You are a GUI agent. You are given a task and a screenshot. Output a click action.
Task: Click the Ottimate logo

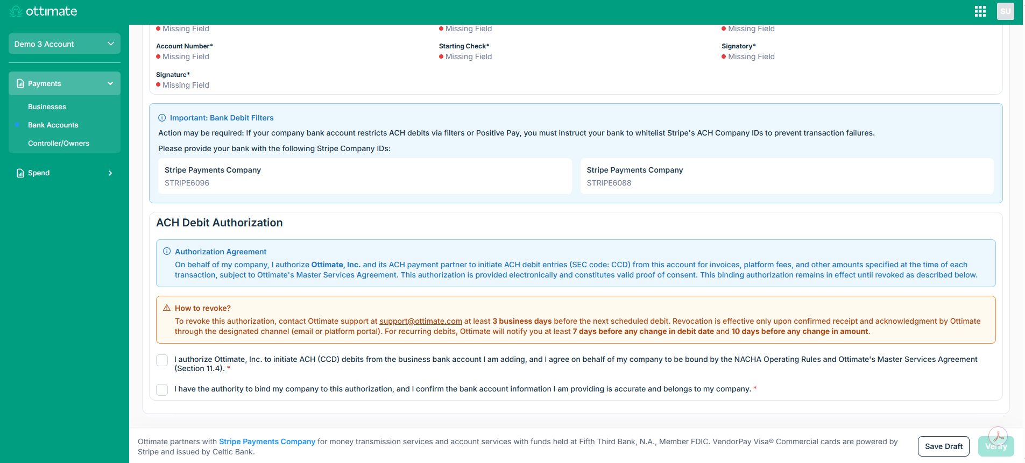pyautogui.click(x=44, y=11)
